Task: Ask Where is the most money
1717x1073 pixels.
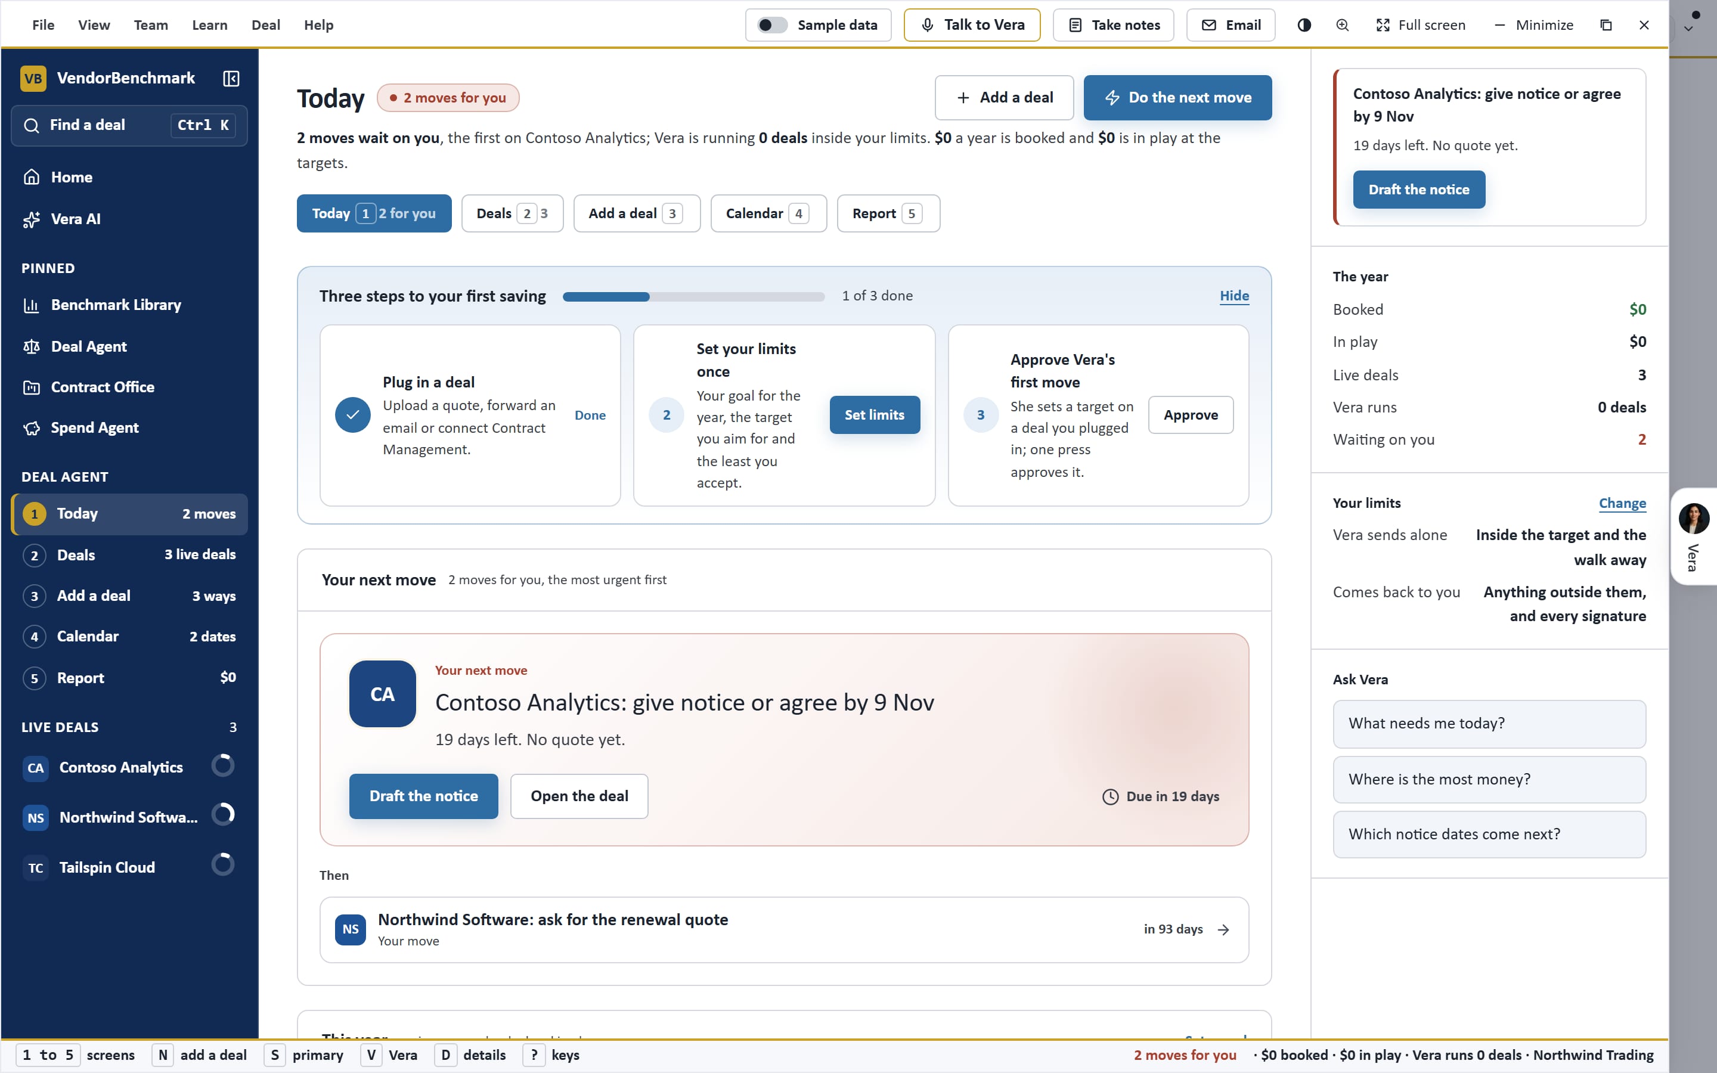Action: tap(1489, 779)
